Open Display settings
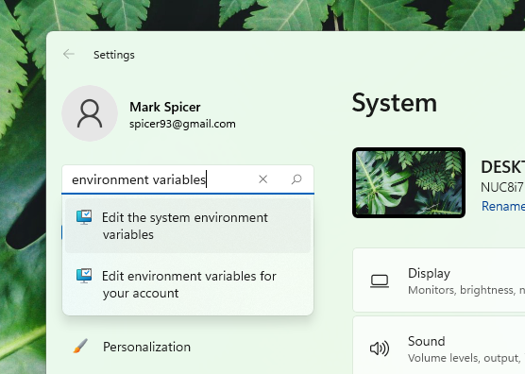Image resolution: width=525 pixels, height=374 pixels. [x=439, y=280]
